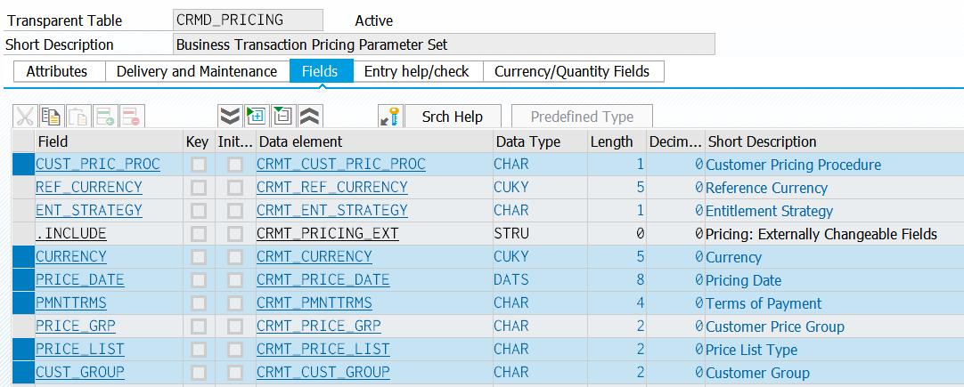Switch to Delivery and Maintenance tab
964x387 pixels.
point(197,71)
